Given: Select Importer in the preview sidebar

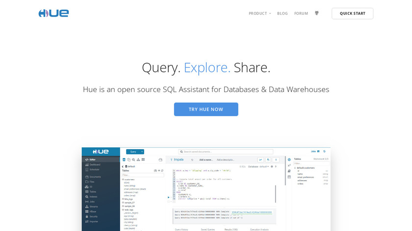Looking at the screenshot, I should point(91,222).
